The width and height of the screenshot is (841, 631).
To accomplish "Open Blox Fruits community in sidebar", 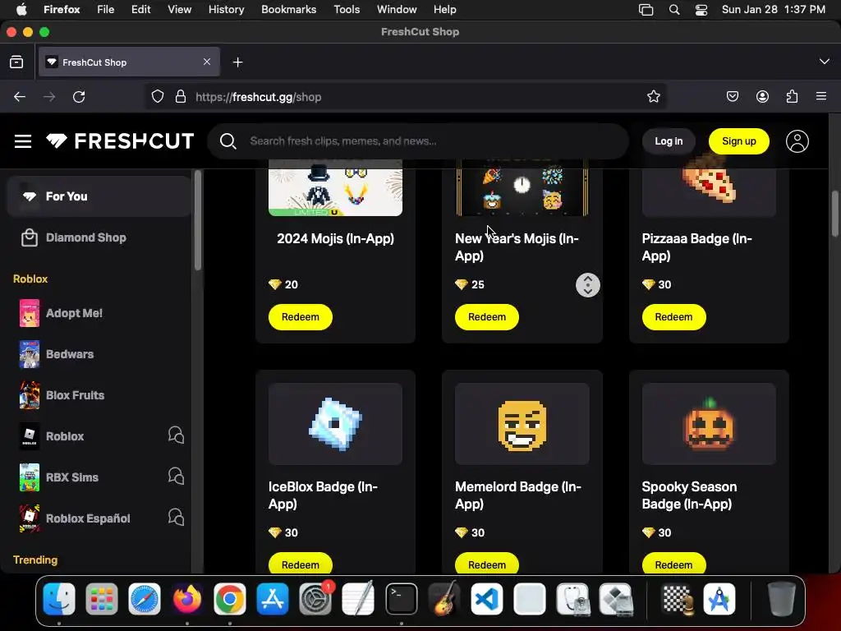I will 99,395.
